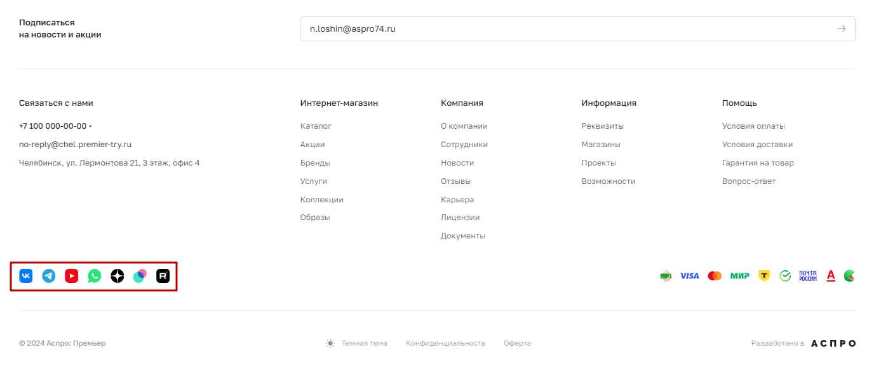
Task: Click the МИР payment system logo
Action: coord(740,276)
